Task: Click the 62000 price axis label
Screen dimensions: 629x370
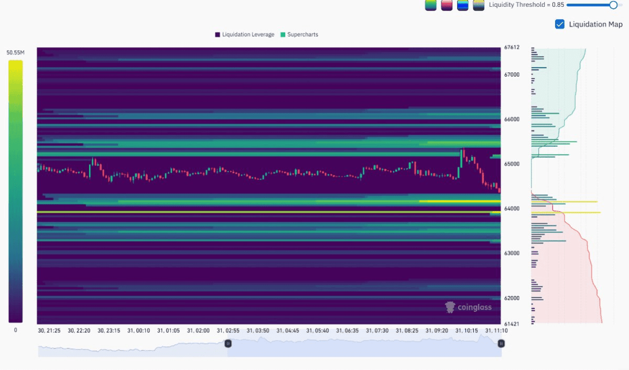Action: (512, 298)
